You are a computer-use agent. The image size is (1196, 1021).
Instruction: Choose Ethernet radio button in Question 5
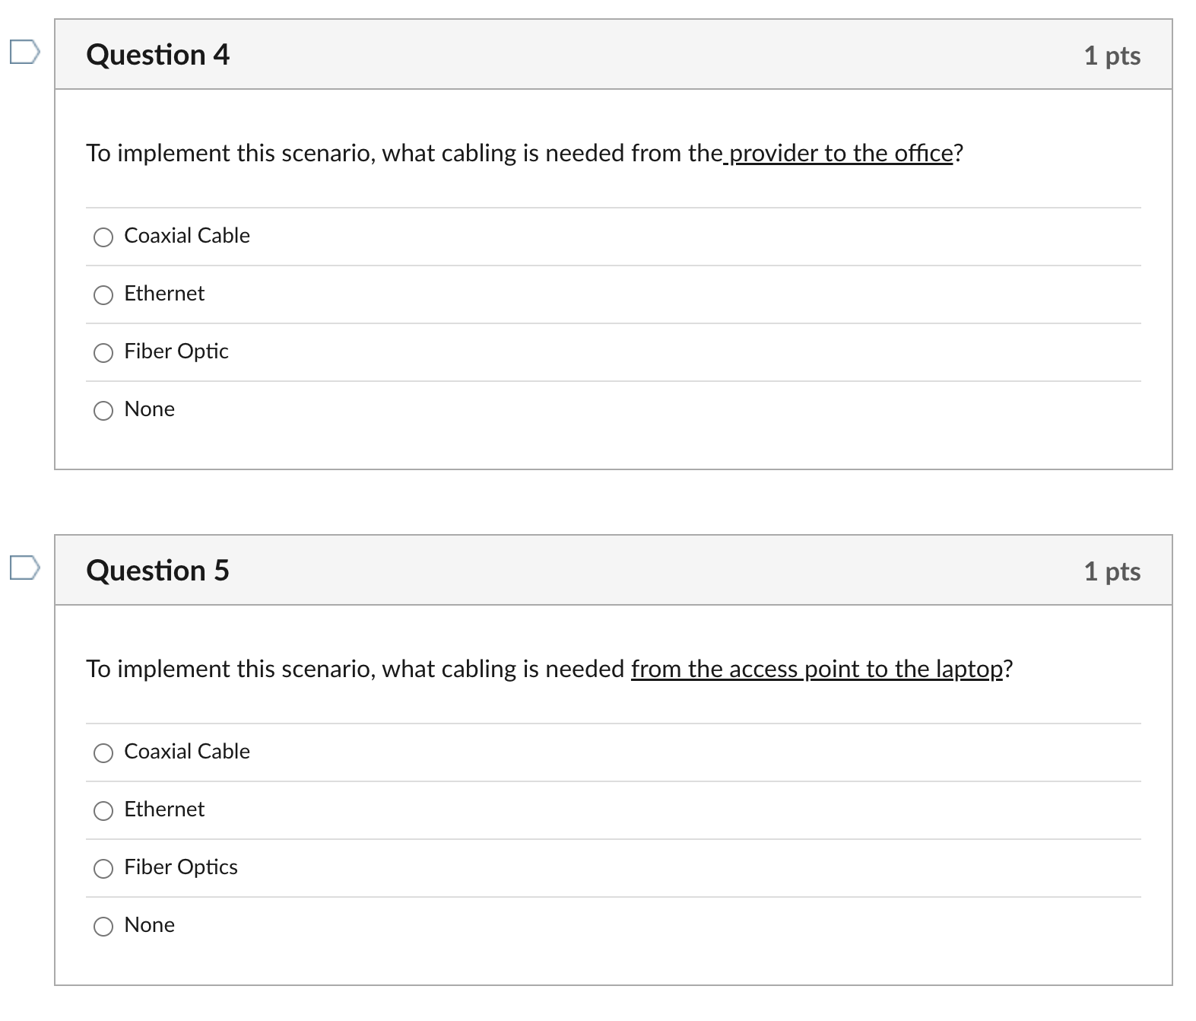103,811
